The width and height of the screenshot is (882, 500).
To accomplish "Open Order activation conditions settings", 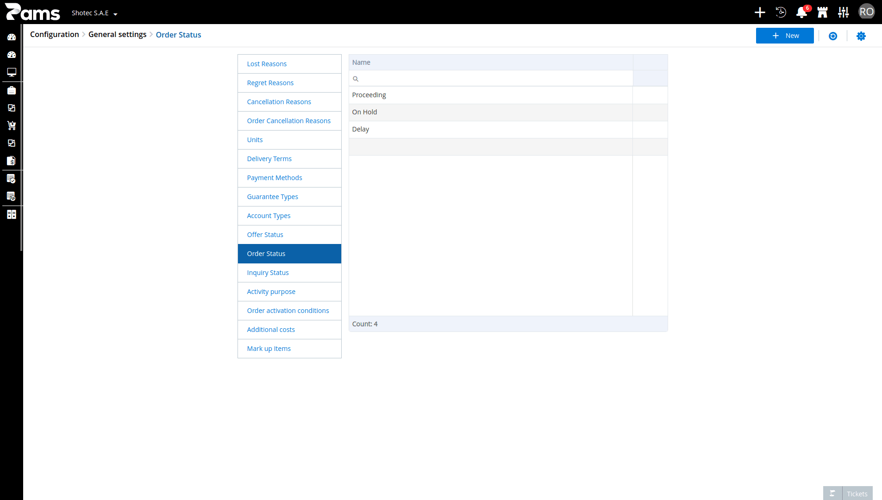I will (289, 311).
